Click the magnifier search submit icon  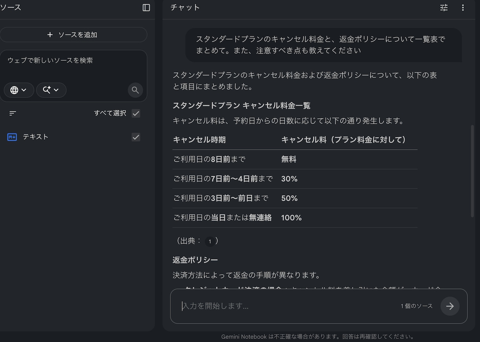[135, 90]
